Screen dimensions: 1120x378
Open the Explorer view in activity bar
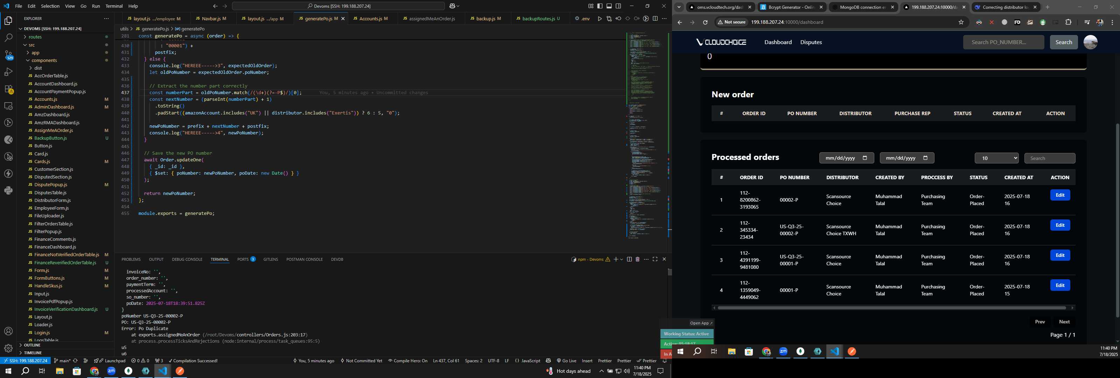(8, 20)
